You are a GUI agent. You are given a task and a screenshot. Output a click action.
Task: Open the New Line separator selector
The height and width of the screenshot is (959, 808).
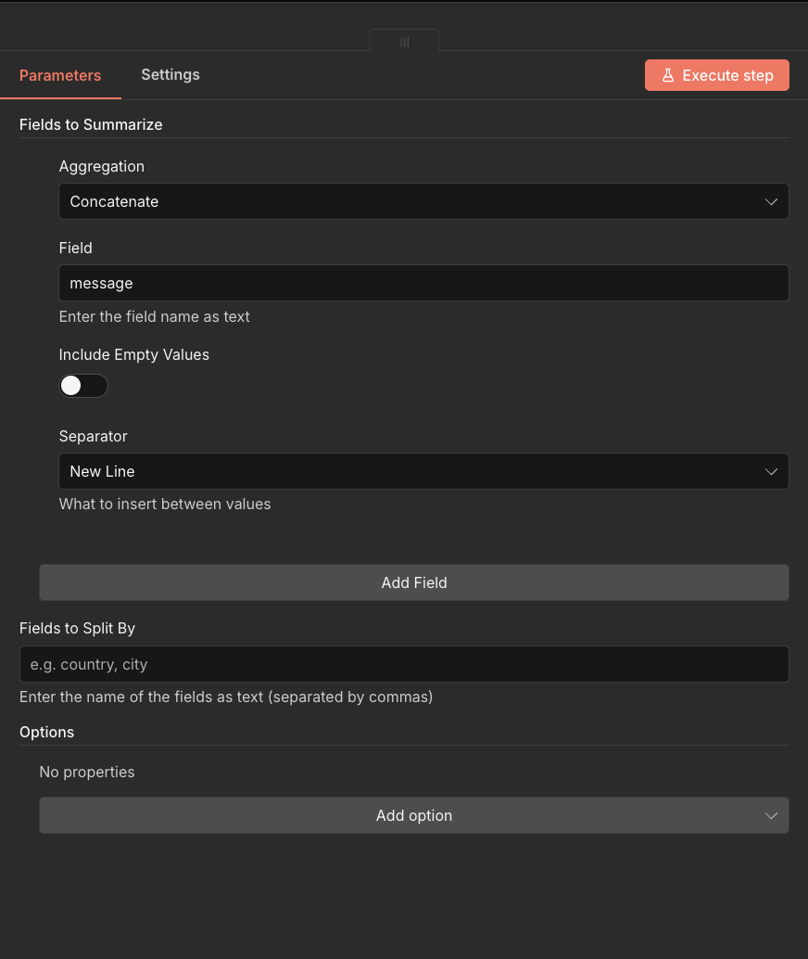click(423, 471)
